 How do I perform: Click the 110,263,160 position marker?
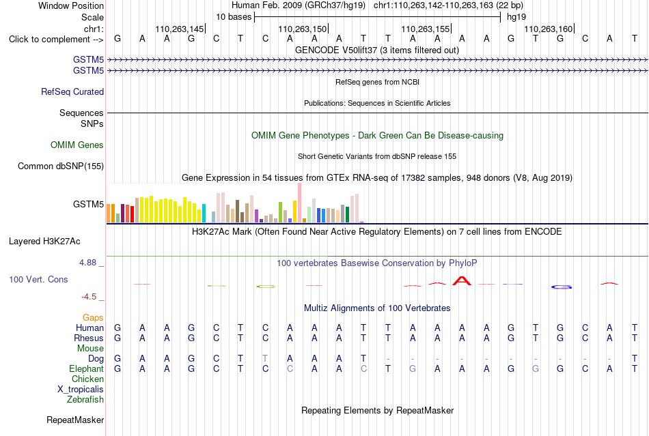point(549,29)
